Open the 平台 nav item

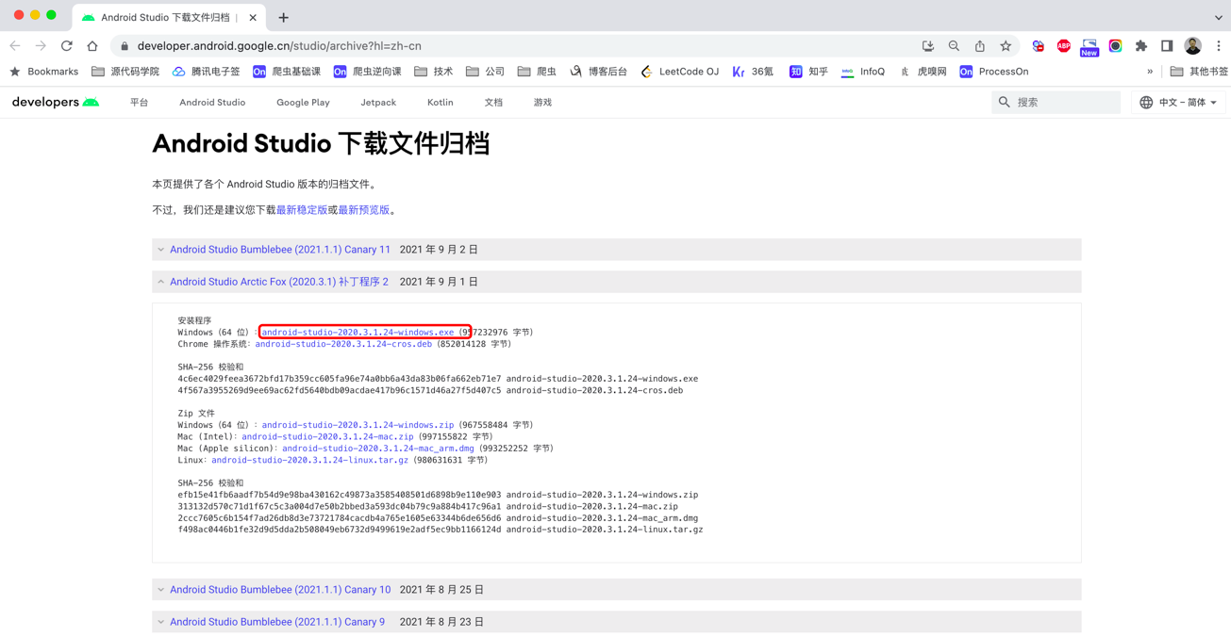point(140,102)
